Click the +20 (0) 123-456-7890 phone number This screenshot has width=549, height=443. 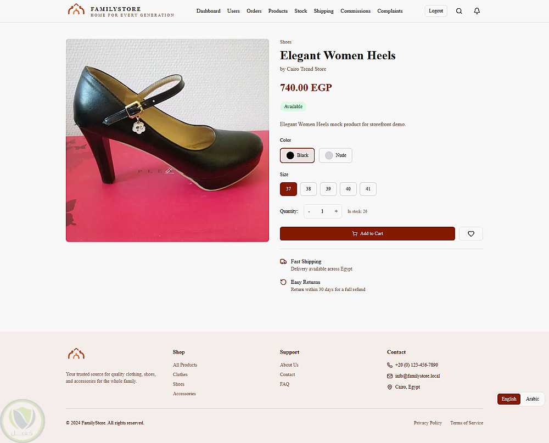[x=416, y=365]
